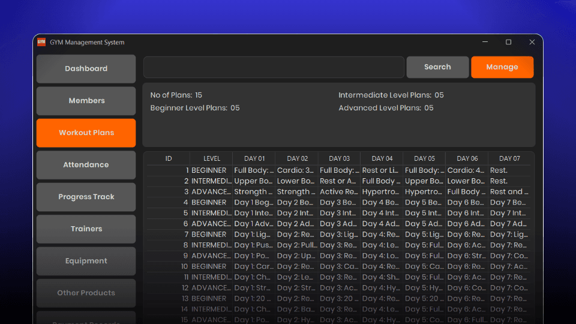Click 'Intermediate Level Plans: 05' label

tap(391, 95)
